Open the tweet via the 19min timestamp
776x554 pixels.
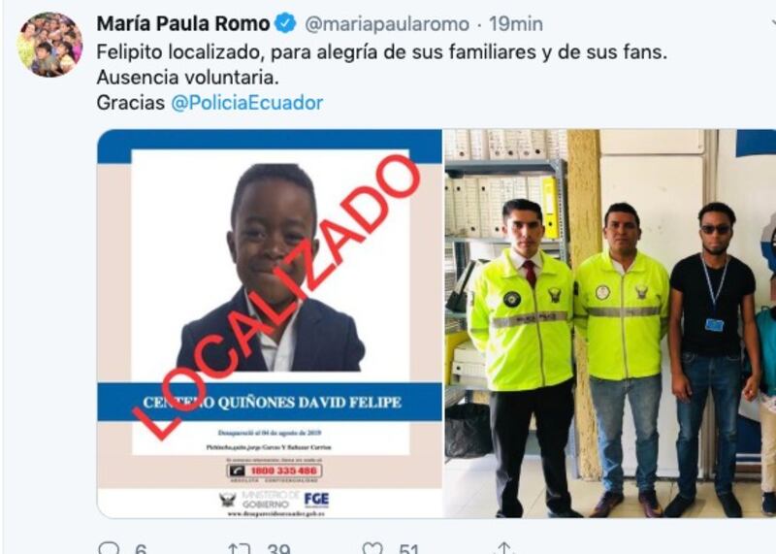(516, 23)
